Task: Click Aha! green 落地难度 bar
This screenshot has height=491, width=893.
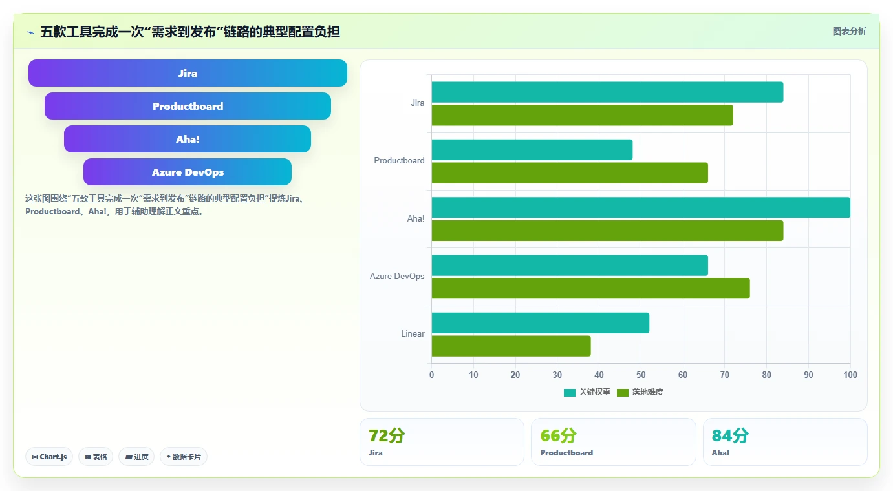Action: click(x=607, y=231)
